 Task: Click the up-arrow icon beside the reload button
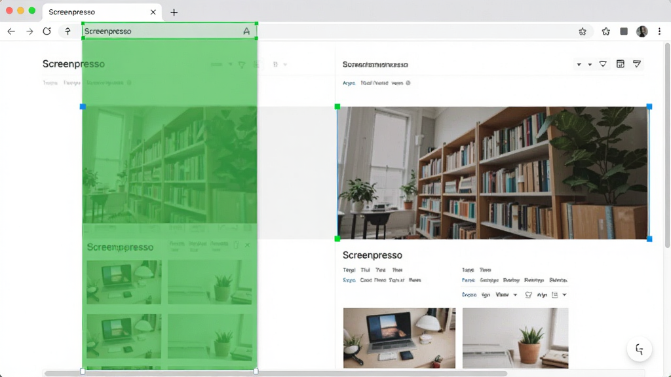(x=67, y=31)
